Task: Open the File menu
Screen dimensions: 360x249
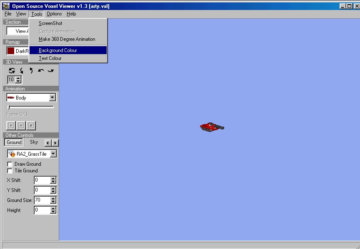Action: coord(8,14)
